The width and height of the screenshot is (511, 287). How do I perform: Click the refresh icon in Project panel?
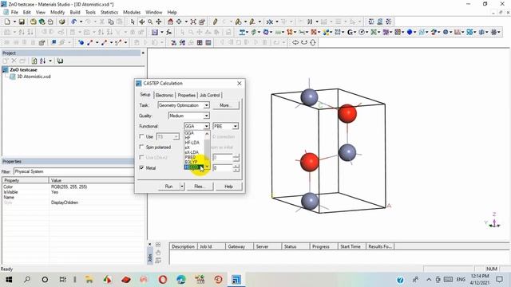pos(34,61)
